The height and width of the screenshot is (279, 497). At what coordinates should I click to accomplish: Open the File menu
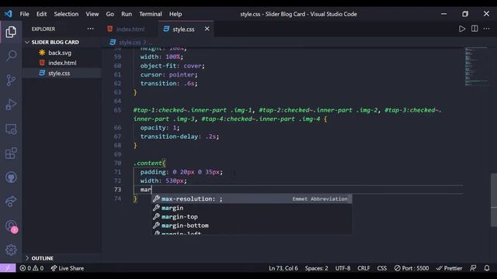24,14
